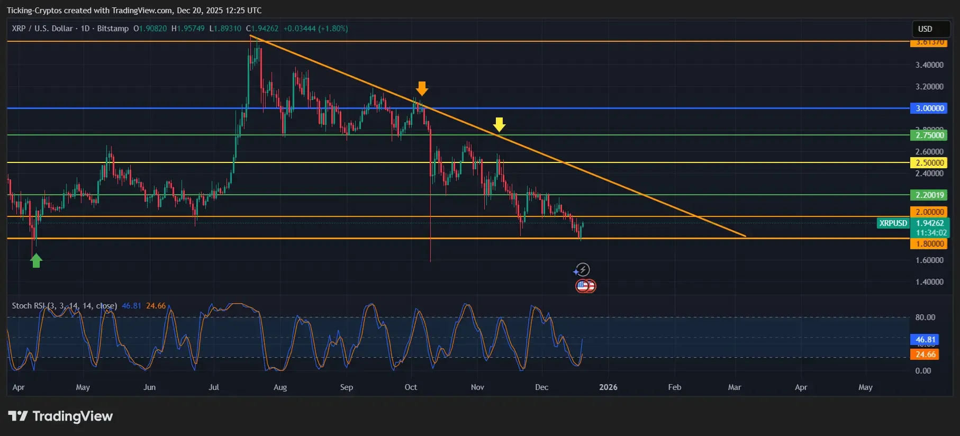
Task: Click the yellow 2.50000 price label
Action: (929, 162)
